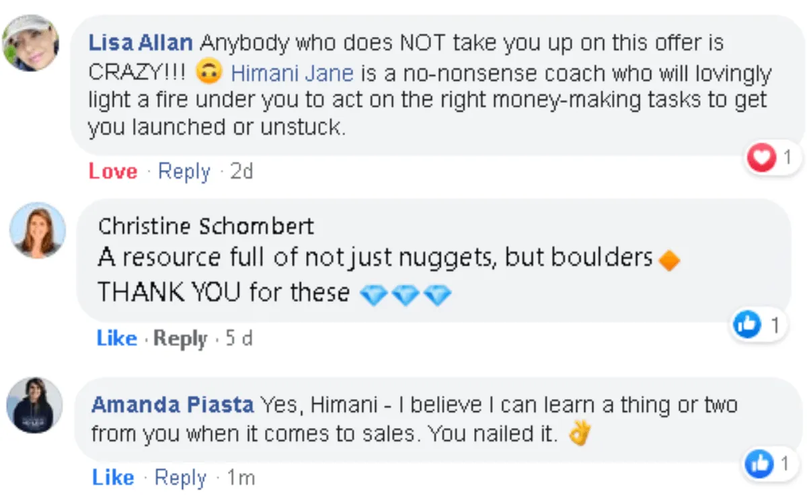The image size is (807, 504).
Task: Toggle Love reaction on Lisa's comment
Action: click(112, 171)
